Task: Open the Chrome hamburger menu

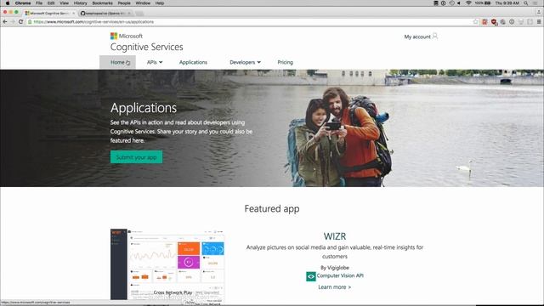Action: click(539, 21)
